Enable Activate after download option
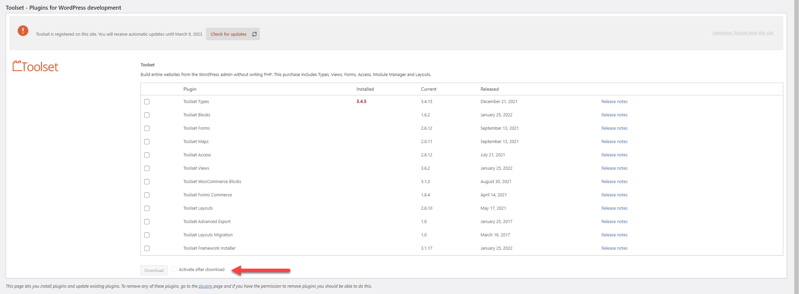The image size is (799, 294). [x=174, y=269]
